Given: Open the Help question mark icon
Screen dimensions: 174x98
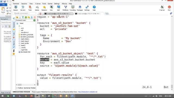Looking at the screenshot, I should [94, 8].
